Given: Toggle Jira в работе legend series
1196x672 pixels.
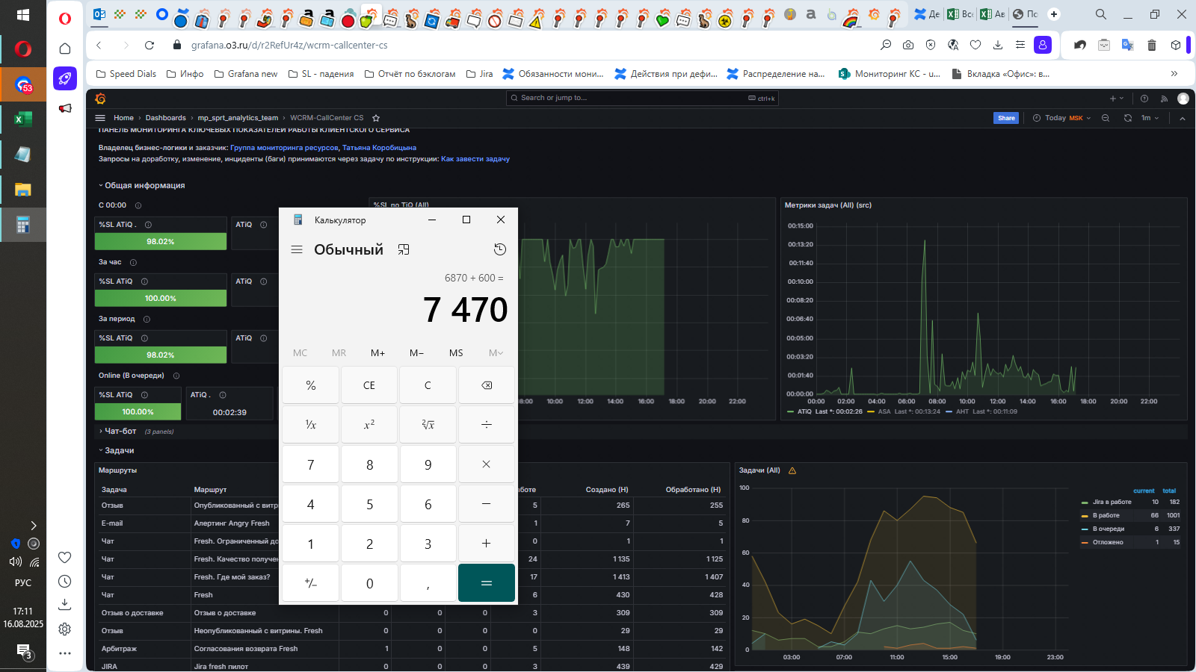Looking at the screenshot, I should click(x=1106, y=502).
